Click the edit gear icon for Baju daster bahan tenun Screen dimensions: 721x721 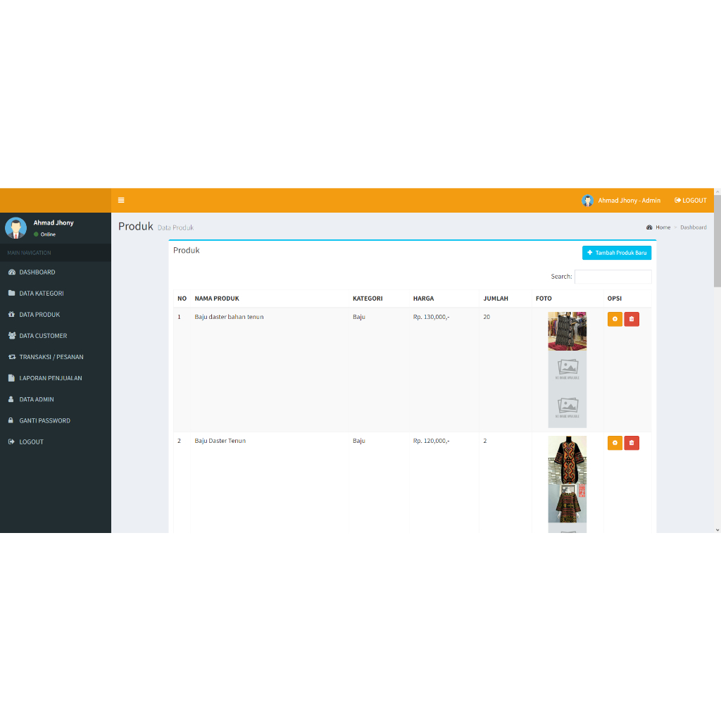tap(615, 319)
